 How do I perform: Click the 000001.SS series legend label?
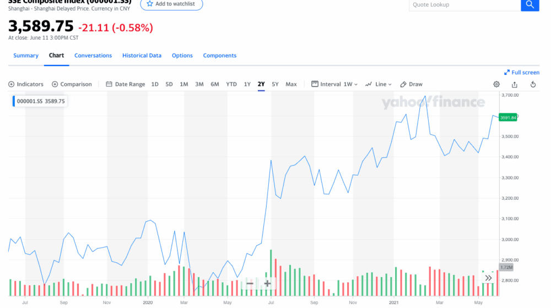click(40, 101)
